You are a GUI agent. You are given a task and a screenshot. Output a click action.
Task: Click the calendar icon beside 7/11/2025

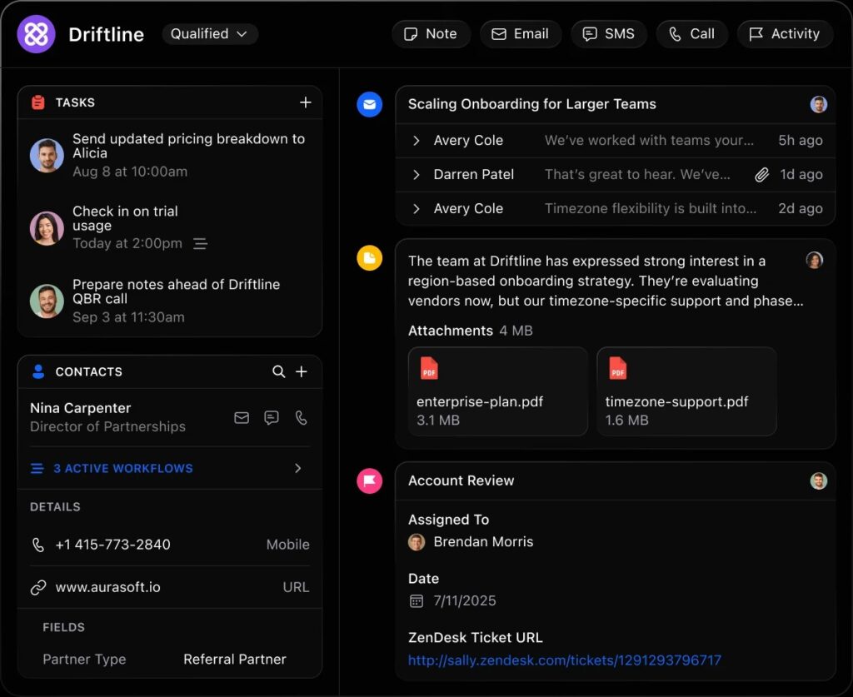417,600
